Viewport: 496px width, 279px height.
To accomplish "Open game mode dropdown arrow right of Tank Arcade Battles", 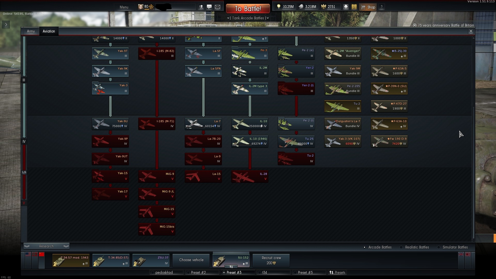I will coord(268,18).
